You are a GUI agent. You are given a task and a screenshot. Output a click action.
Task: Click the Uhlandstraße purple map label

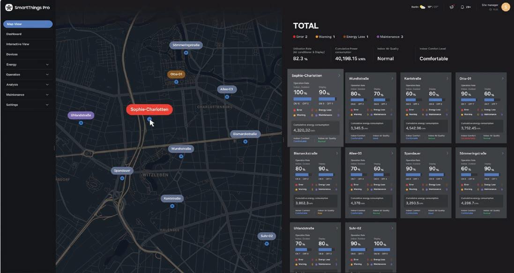coord(81,115)
